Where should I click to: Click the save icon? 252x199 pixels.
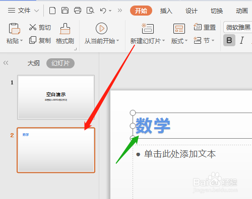coord(65,11)
